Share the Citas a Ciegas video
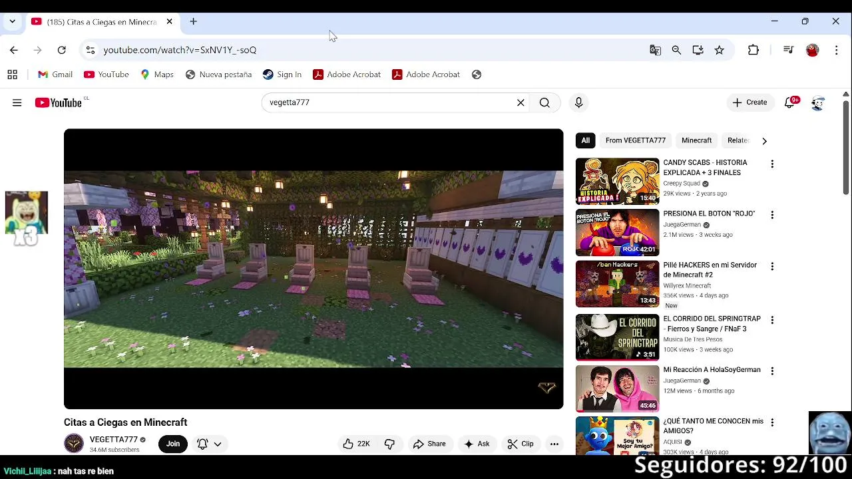This screenshot has width=852, height=479. click(429, 444)
